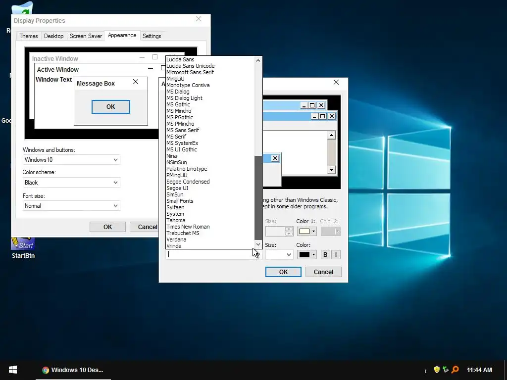
Task: Click the network connection tray icon
Action: click(446, 369)
